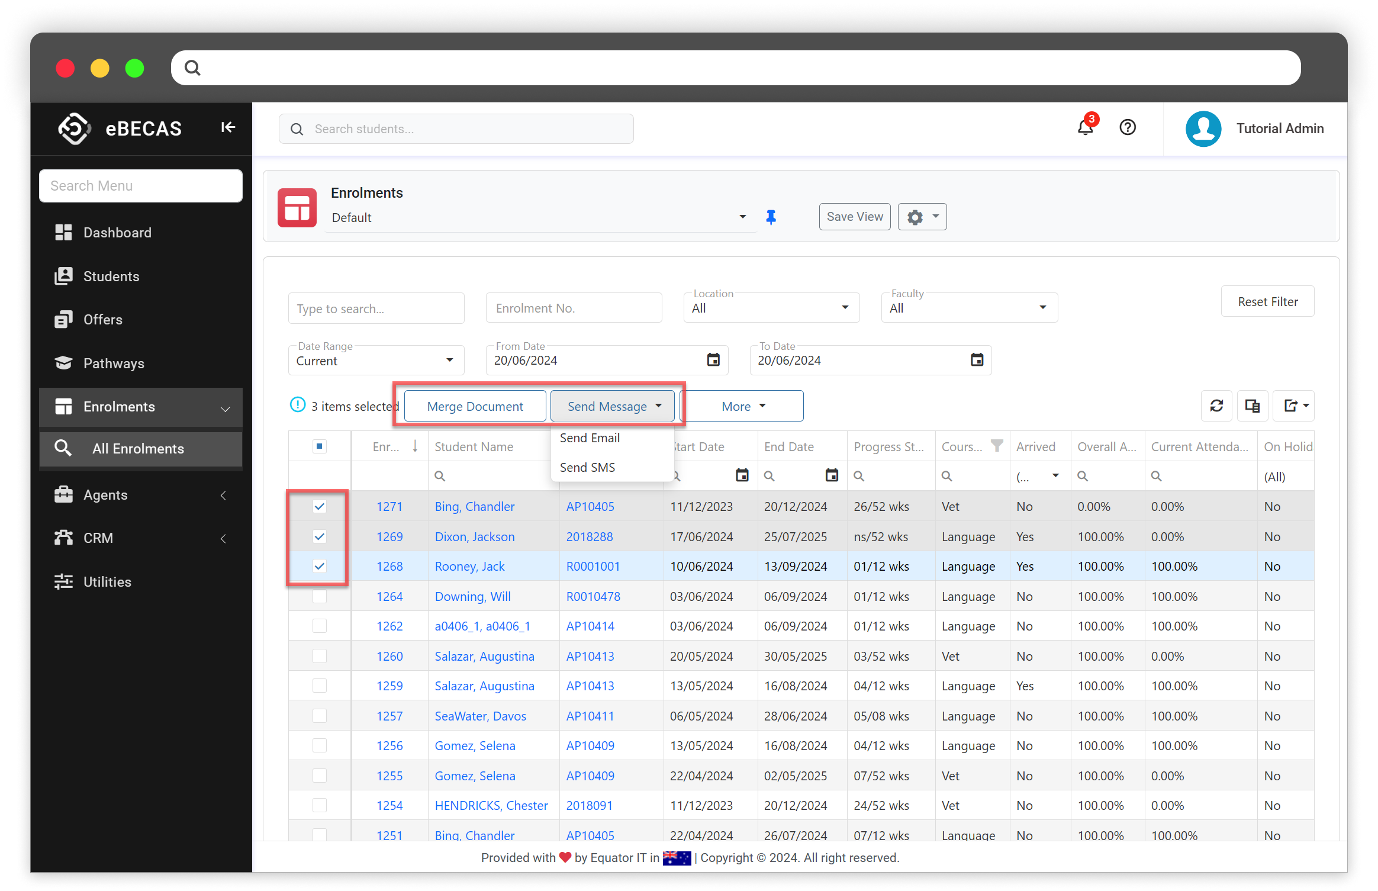Collapse sidebar using arrow icon
Viewport: 1378px width, 891px height.
(228, 127)
